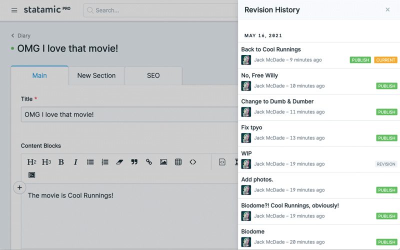
Task: Open the hamburger navigation menu
Action: (x=14, y=10)
